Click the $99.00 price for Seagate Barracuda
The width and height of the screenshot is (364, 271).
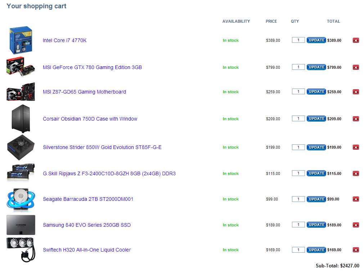click(272, 199)
